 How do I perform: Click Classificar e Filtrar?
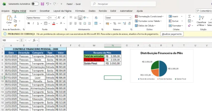tap(201, 21)
